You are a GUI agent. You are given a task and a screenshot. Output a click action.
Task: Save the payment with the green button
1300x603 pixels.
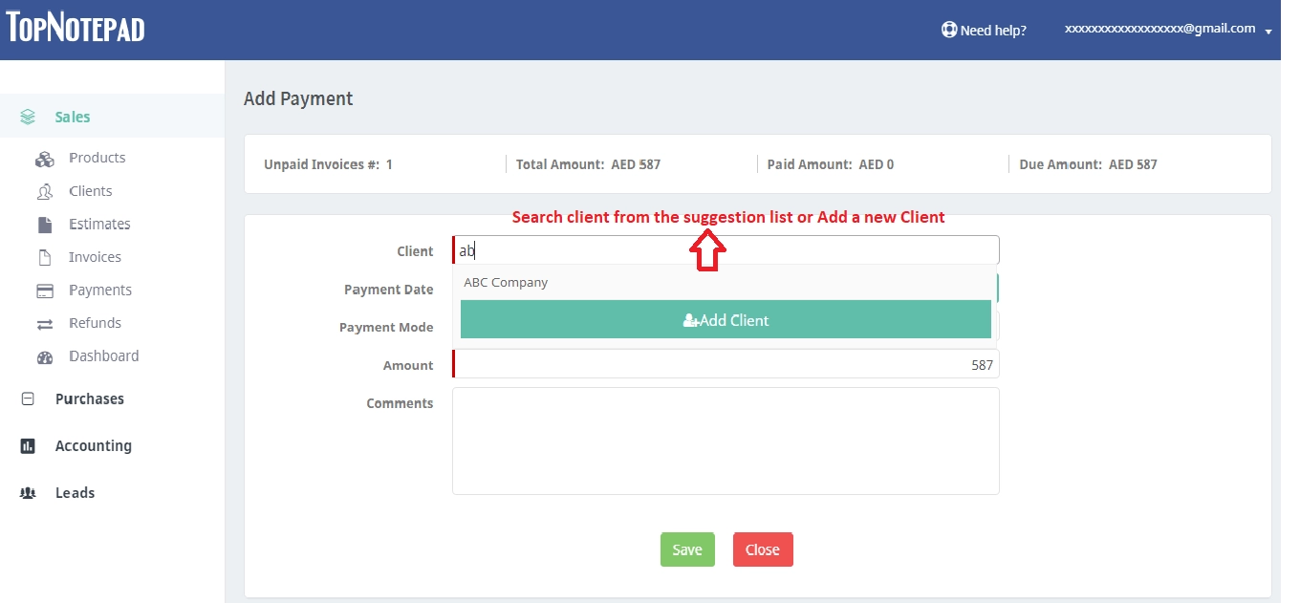(686, 549)
